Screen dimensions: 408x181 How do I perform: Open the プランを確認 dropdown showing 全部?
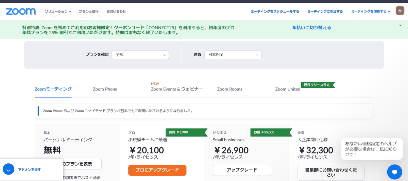(140, 55)
